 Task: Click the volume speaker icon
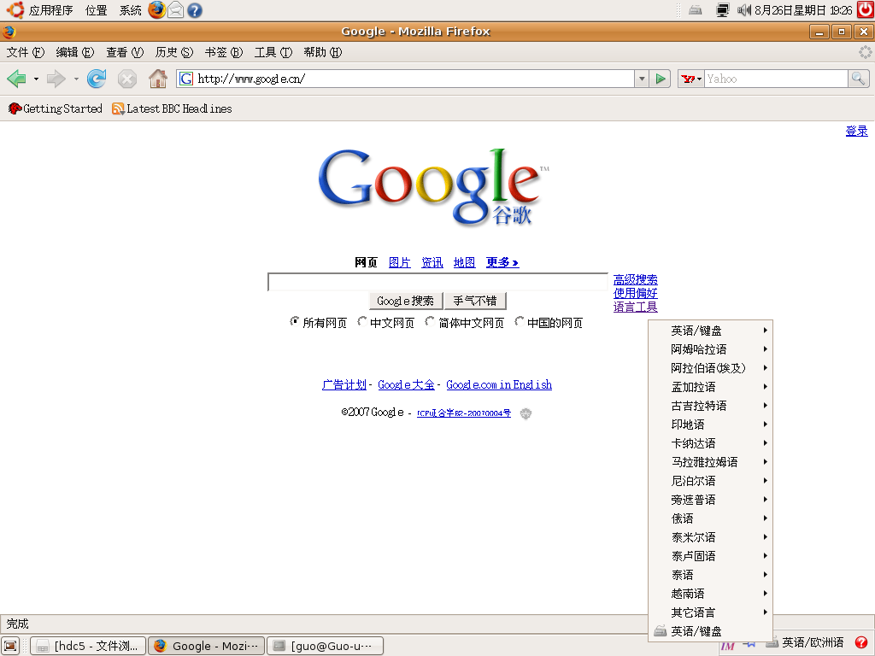click(744, 10)
